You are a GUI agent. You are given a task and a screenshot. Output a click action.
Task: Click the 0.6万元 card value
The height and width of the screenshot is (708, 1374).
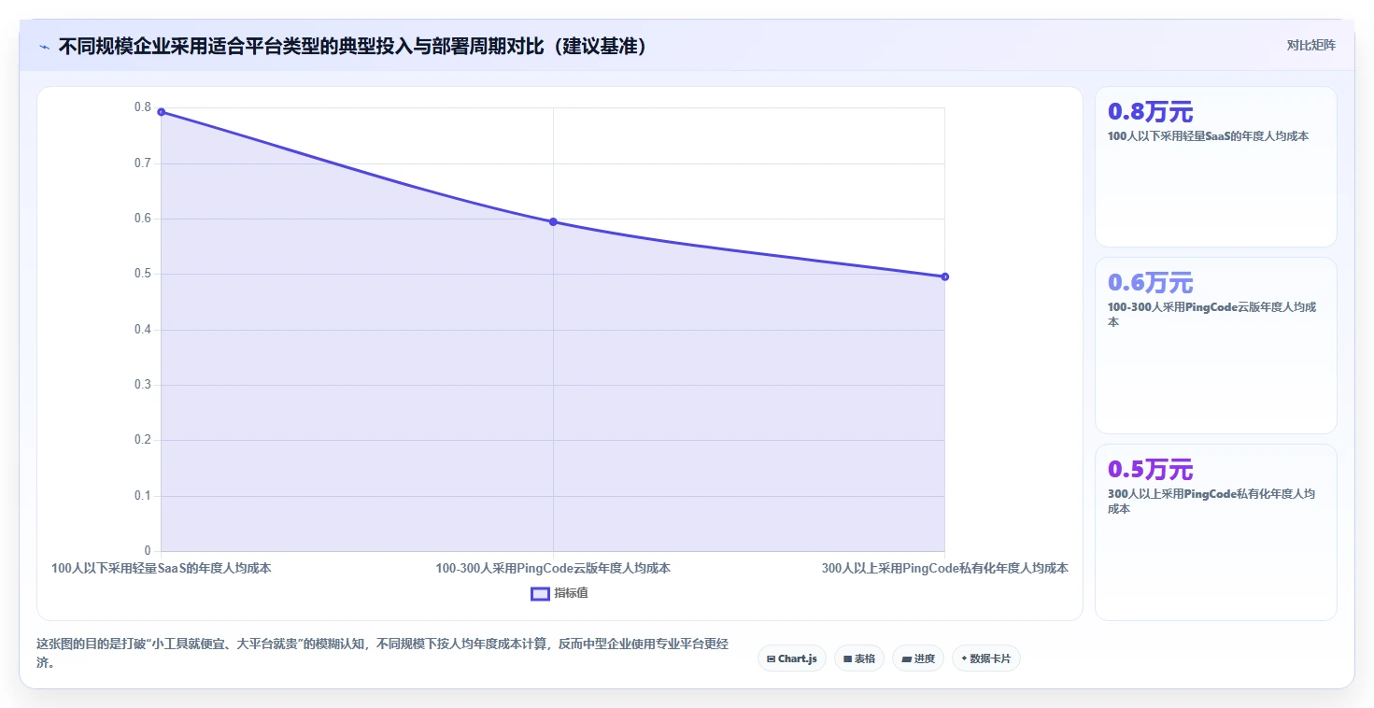point(1150,283)
